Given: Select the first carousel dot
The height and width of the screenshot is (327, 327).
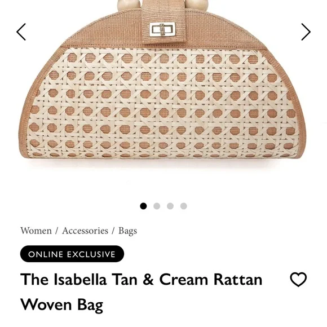Looking at the screenshot, I should click(x=143, y=206).
